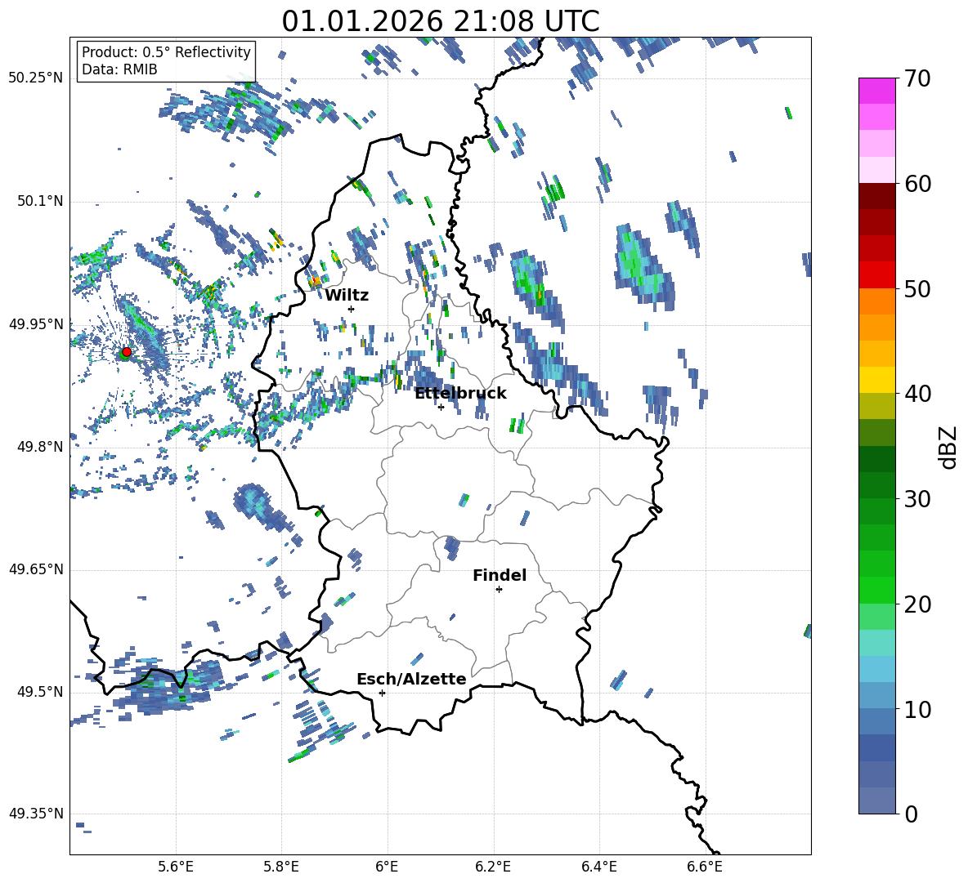Click the 6.2°E longitude label
Viewport: 968px width, 883px height.
(x=493, y=867)
